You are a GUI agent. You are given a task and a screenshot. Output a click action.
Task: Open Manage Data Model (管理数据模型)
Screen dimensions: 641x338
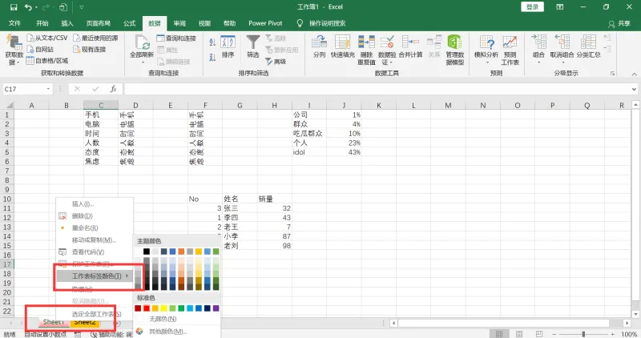tap(454, 50)
